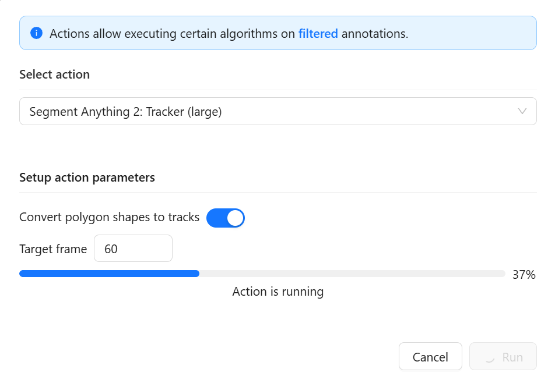555x383 pixels.
Task: Click the "Select action" section heading
Action: tap(55, 75)
